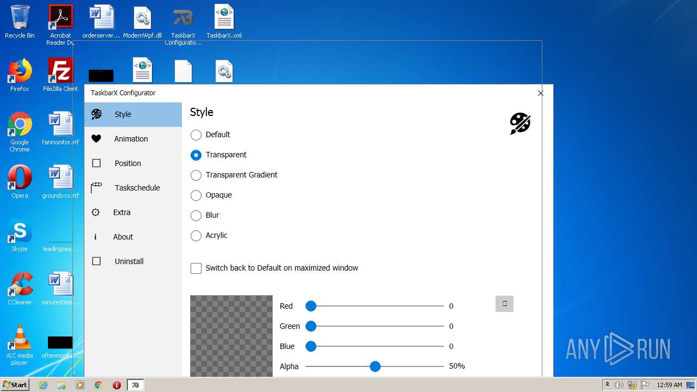Click the paint palette icon in Style header
The height and width of the screenshot is (392, 697).
(520, 124)
